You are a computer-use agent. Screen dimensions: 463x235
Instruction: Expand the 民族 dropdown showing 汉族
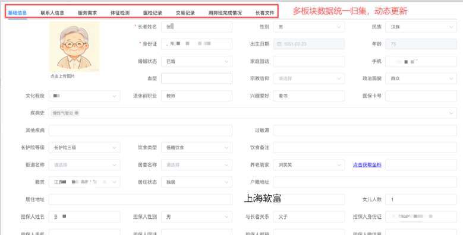[x=421, y=27]
